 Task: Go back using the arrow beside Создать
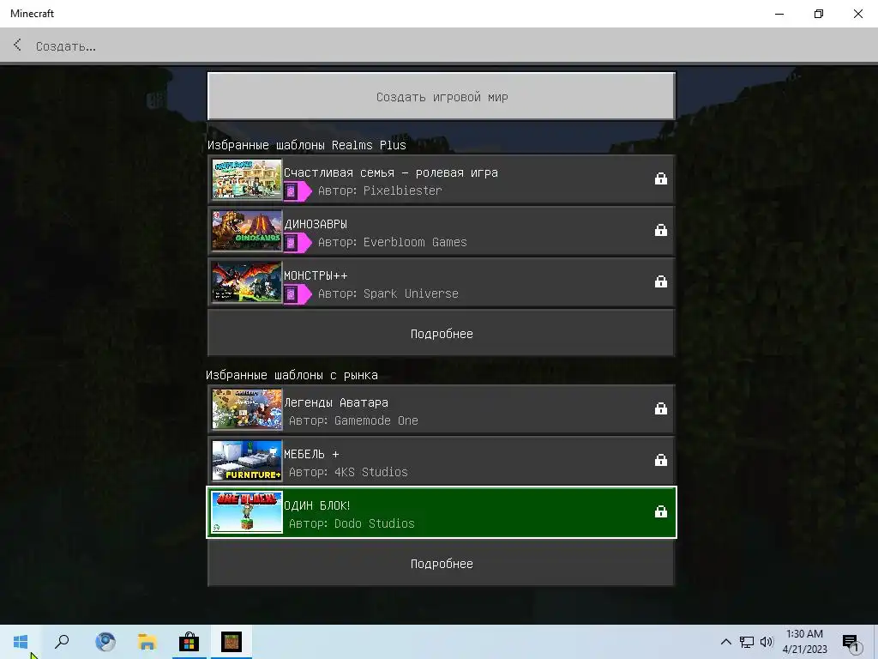point(17,45)
